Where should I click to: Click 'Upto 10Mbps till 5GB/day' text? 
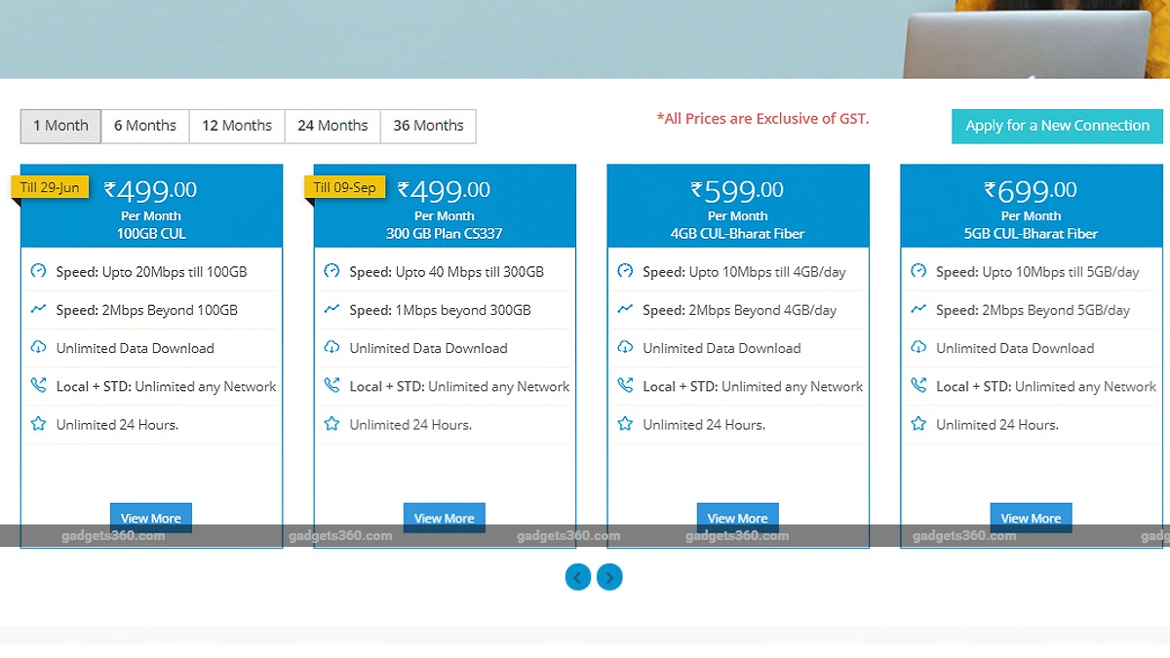point(1061,272)
